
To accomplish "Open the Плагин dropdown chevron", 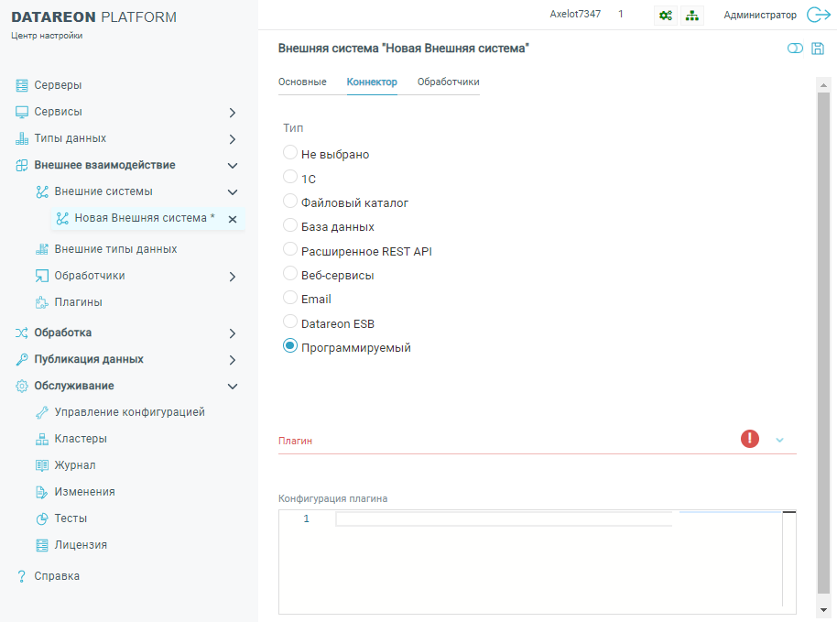I will pos(780,440).
